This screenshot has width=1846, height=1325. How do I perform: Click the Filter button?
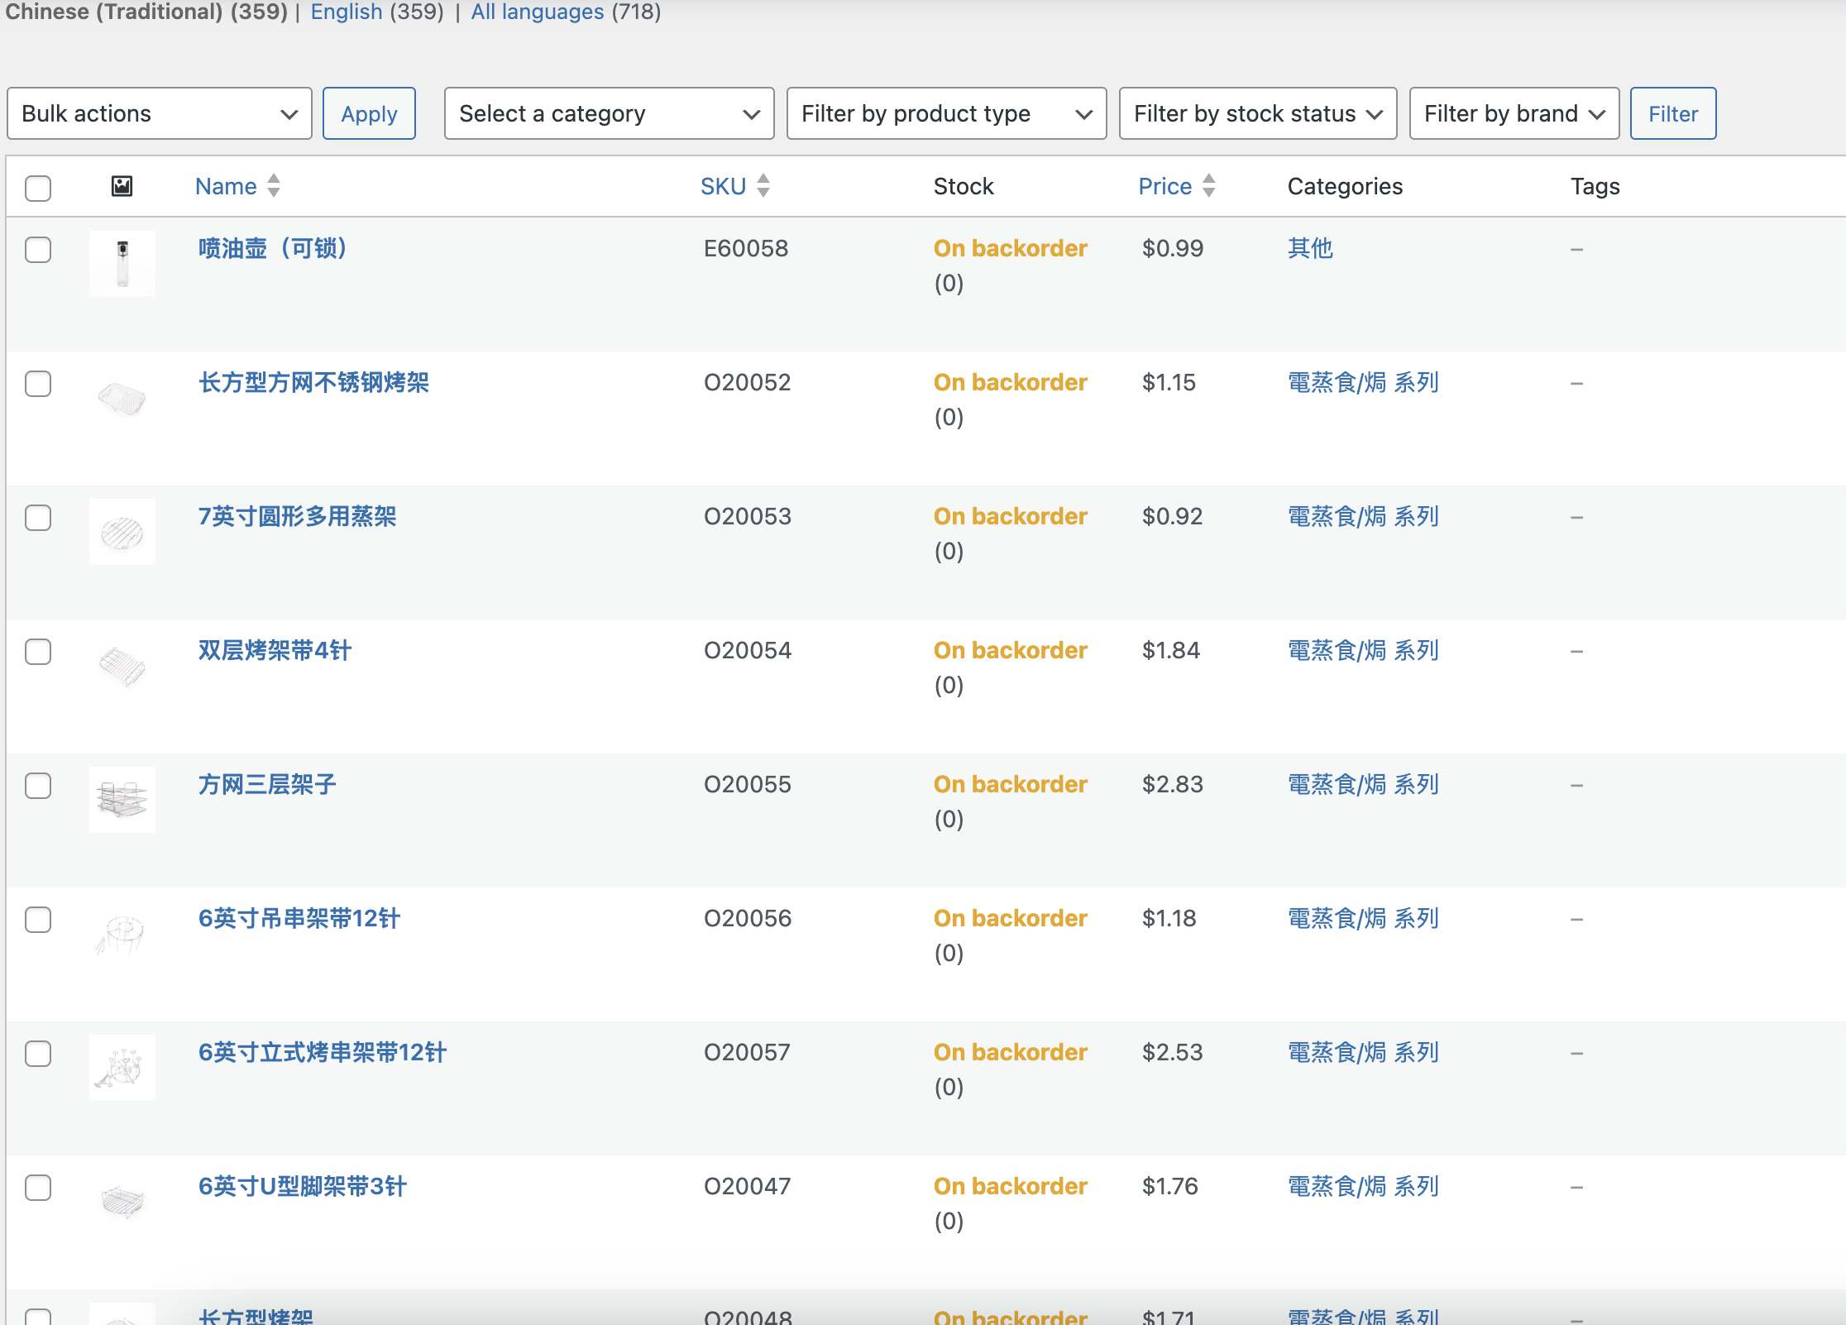tap(1672, 113)
